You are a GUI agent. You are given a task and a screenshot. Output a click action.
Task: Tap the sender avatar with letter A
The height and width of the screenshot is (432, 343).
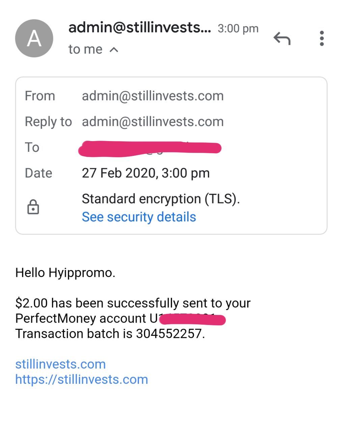tap(34, 38)
